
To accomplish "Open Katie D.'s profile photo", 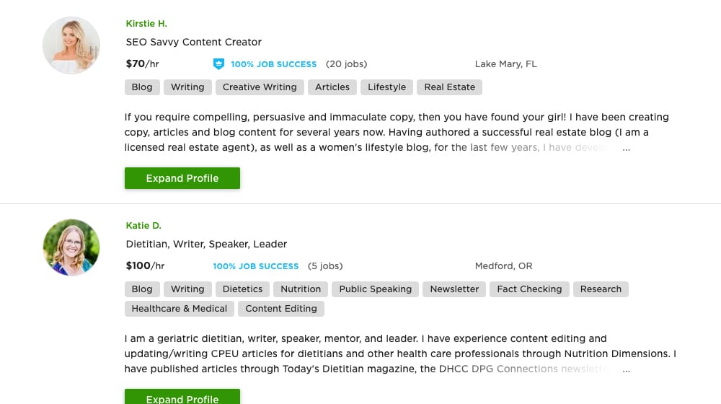I will click(x=71, y=247).
